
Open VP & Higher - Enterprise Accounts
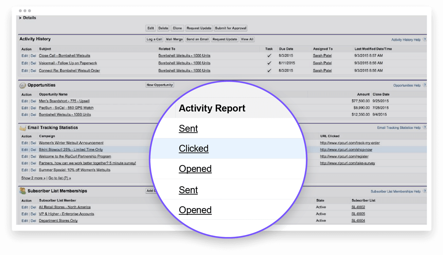pos(66,214)
